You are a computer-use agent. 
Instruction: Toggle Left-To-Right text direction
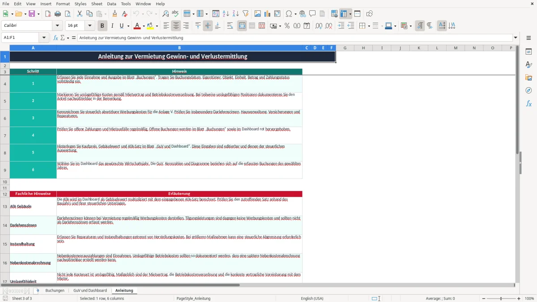coord(420,26)
